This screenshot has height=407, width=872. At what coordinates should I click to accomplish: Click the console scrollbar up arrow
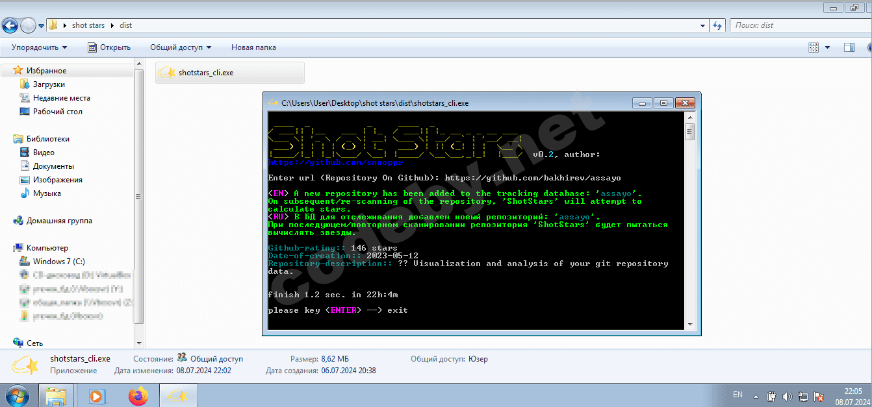point(690,117)
